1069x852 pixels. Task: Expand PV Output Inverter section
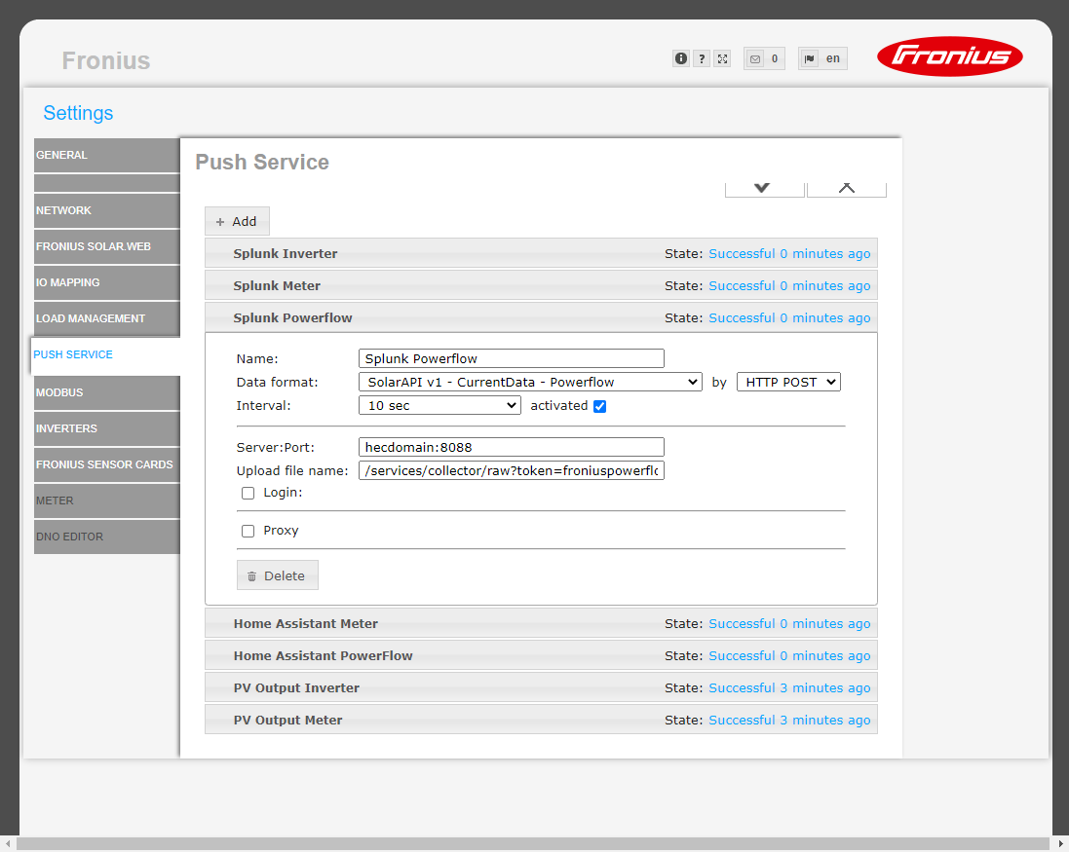pos(541,687)
